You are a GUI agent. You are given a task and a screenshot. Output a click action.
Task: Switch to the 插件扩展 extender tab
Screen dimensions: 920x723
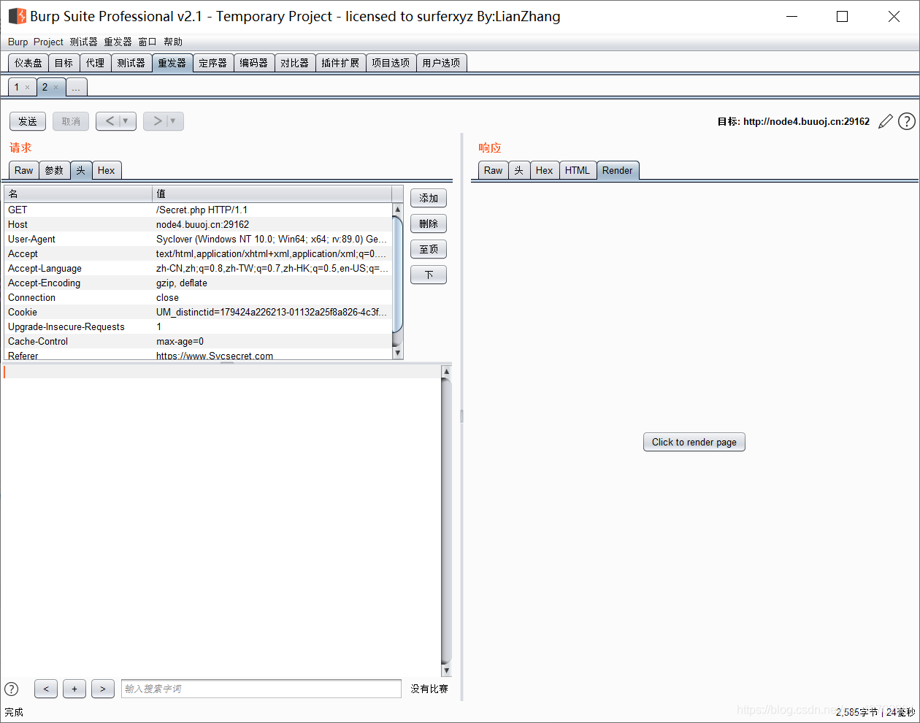pyautogui.click(x=340, y=63)
